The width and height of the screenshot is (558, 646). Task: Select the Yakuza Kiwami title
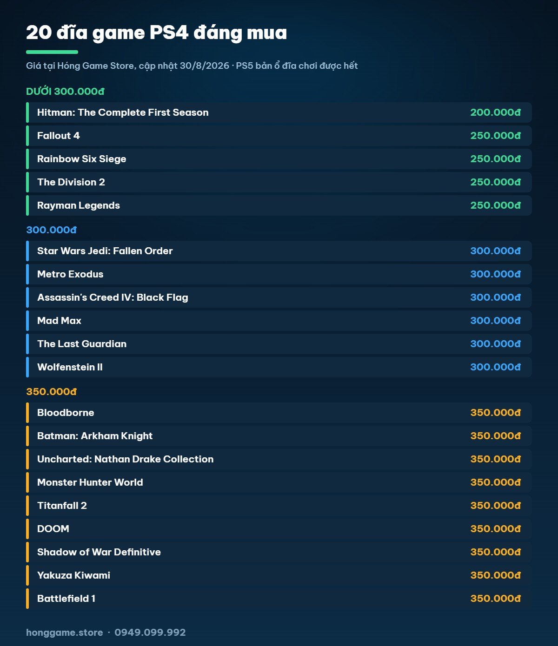coord(73,575)
